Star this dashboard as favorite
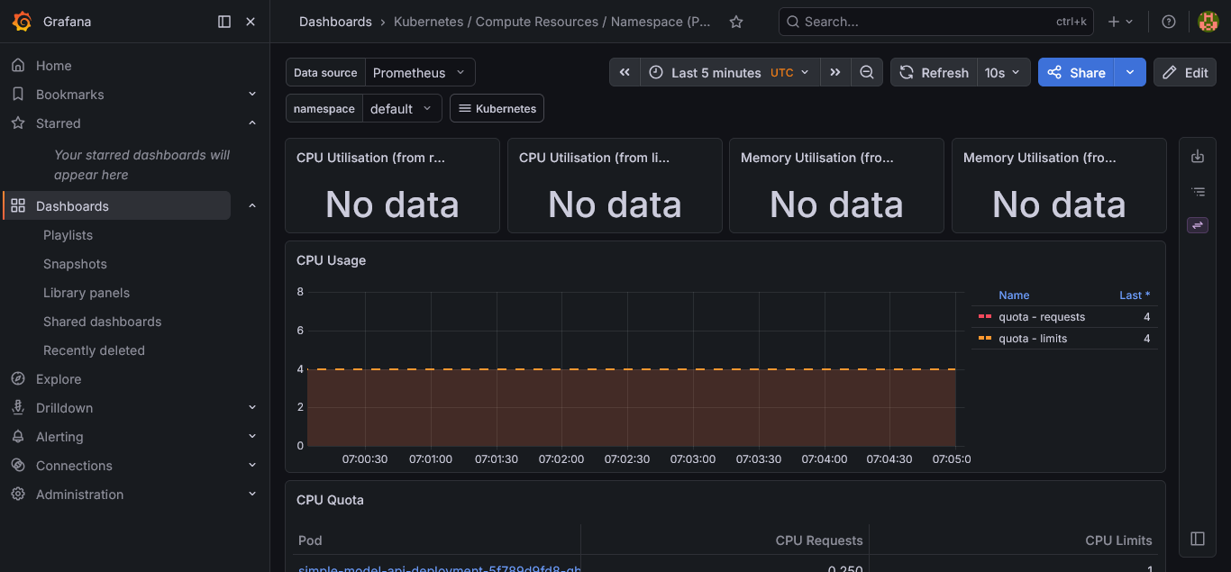The height and width of the screenshot is (572, 1231). coord(736,22)
